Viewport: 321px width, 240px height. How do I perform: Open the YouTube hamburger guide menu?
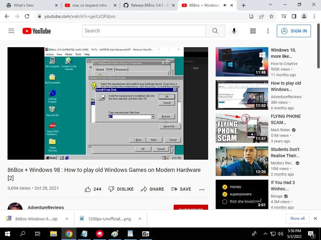(11, 31)
